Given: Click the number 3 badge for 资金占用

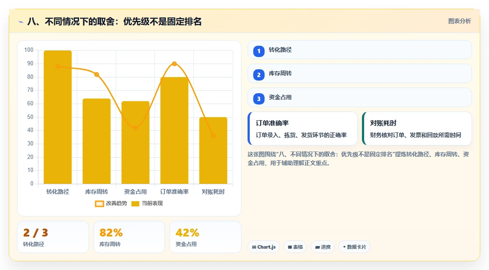Looking at the screenshot, I should point(258,98).
